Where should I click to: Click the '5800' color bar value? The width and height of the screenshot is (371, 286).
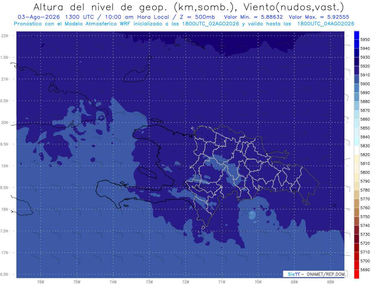tap(365, 172)
